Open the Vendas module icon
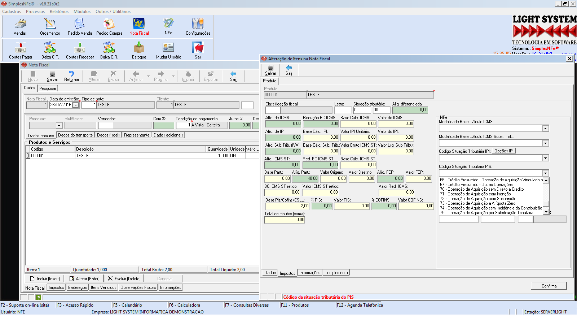Screen dimensions: 577x316 coord(20,26)
